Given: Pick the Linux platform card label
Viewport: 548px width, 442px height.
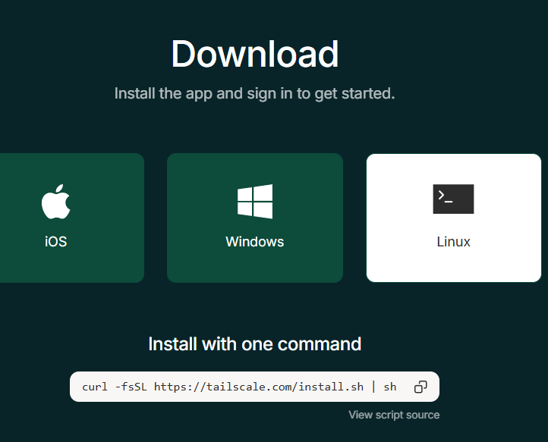Looking at the screenshot, I should tap(453, 242).
